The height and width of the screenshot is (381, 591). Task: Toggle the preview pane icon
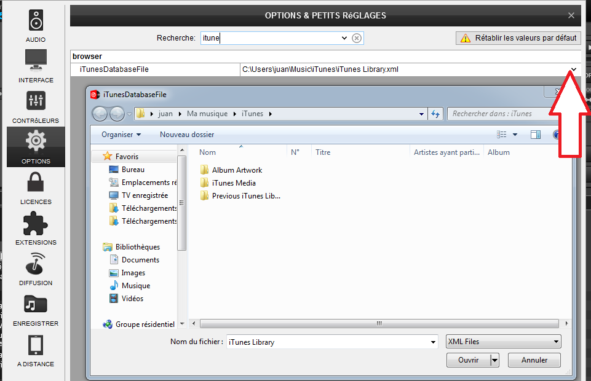tap(535, 135)
